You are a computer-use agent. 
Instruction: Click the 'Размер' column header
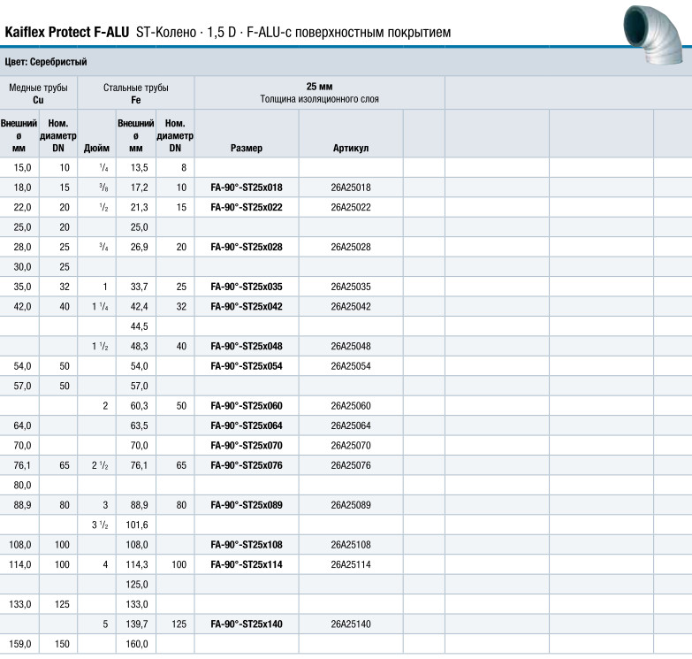[x=247, y=148]
